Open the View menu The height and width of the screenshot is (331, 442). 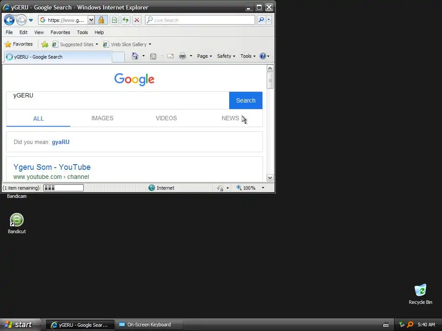pyautogui.click(x=39, y=32)
